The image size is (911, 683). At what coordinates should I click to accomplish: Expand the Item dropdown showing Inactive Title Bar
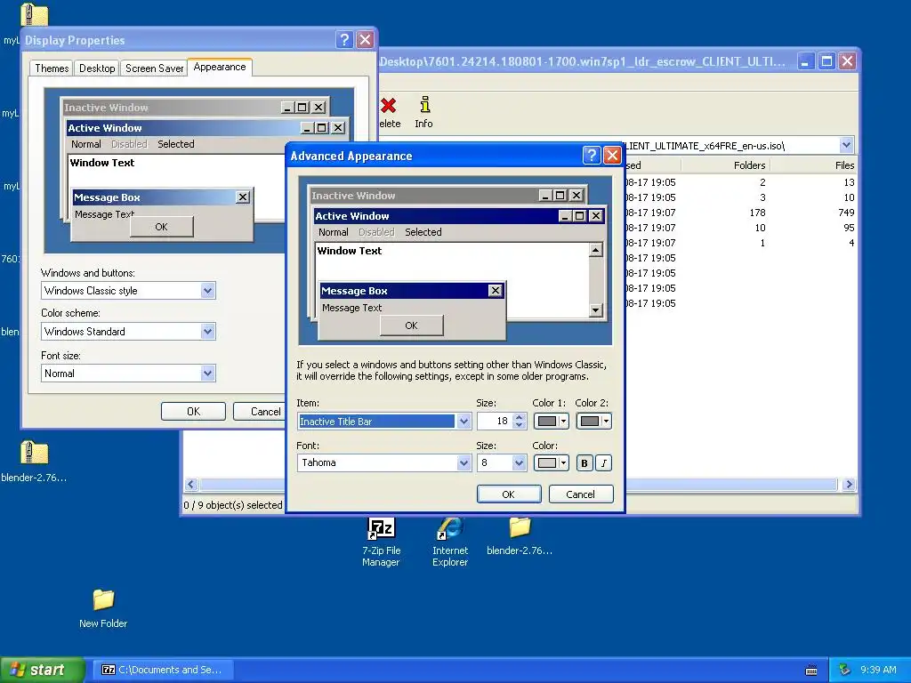point(463,421)
